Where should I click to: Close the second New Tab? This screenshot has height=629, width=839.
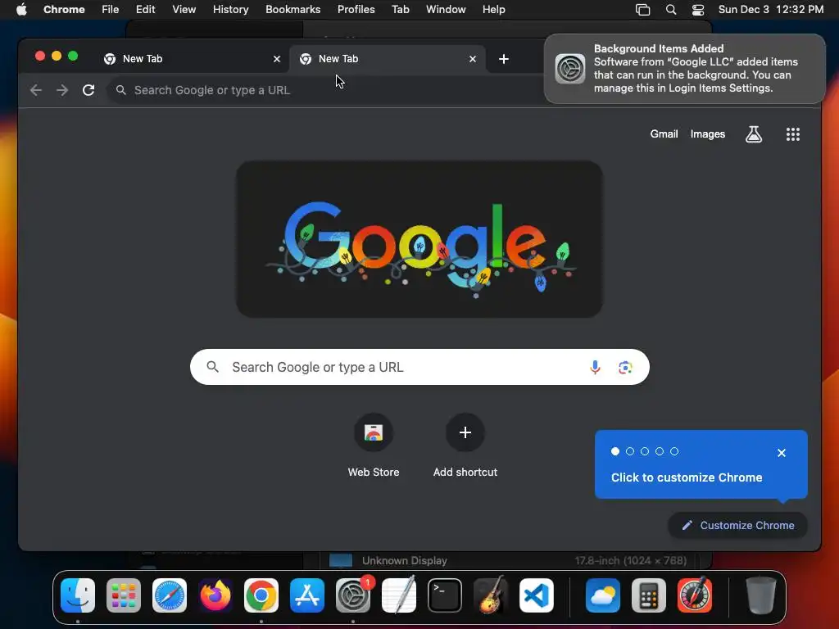tap(473, 59)
